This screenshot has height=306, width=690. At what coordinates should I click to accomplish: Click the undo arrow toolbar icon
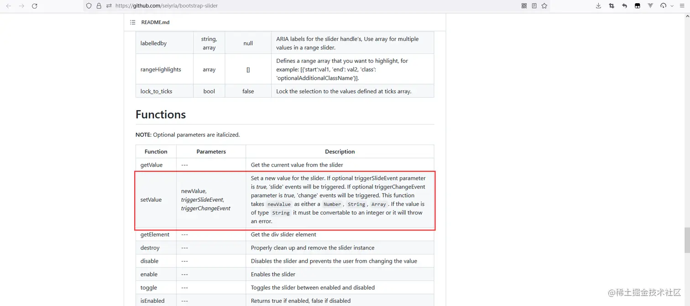click(624, 6)
